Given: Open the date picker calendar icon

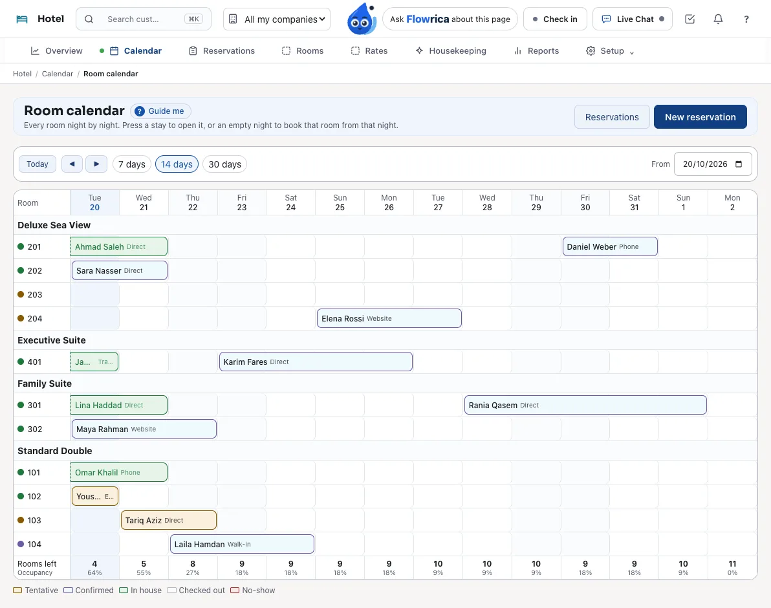Looking at the screenshot, I should click(x=739, y=164).
